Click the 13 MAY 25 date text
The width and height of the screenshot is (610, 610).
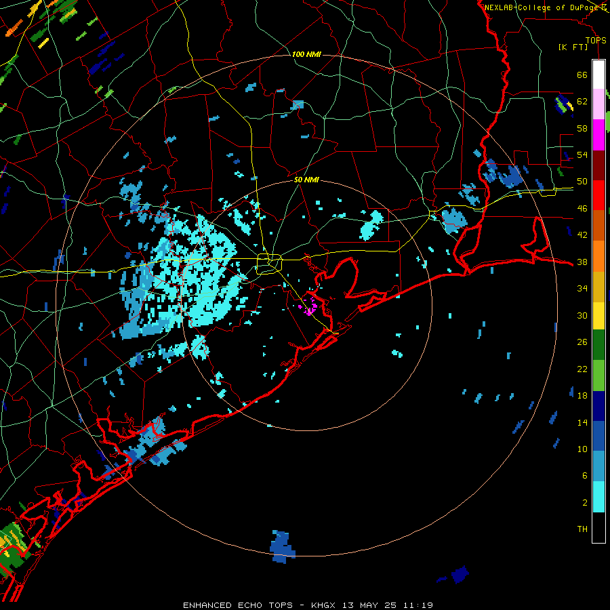(369, 605)
